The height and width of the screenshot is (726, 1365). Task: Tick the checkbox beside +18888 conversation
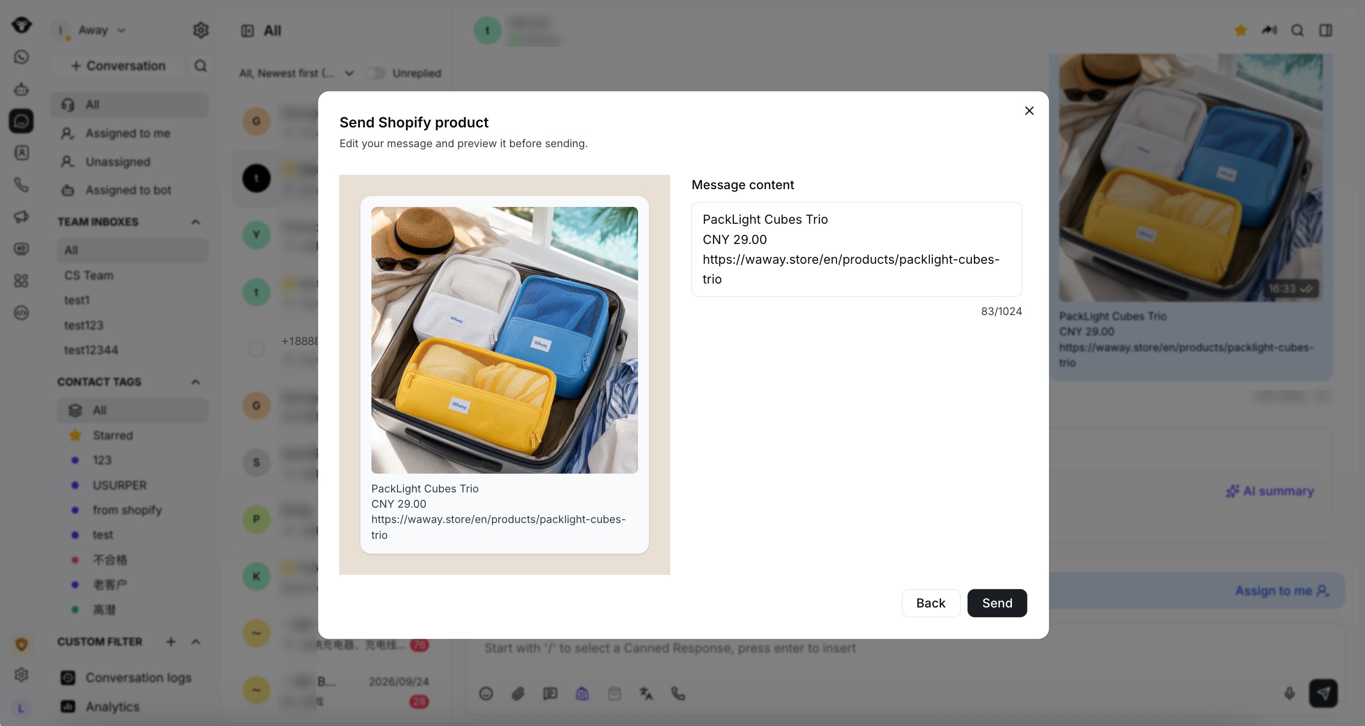point(256,349)
